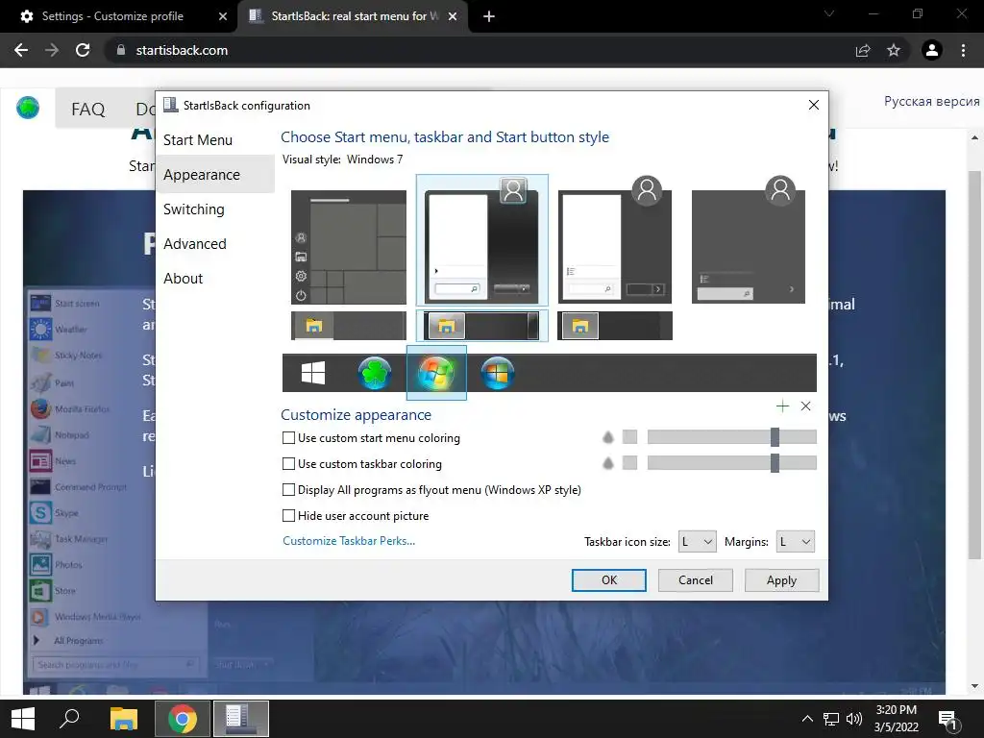Open File Explorer from taskbar

click(124, 719)
